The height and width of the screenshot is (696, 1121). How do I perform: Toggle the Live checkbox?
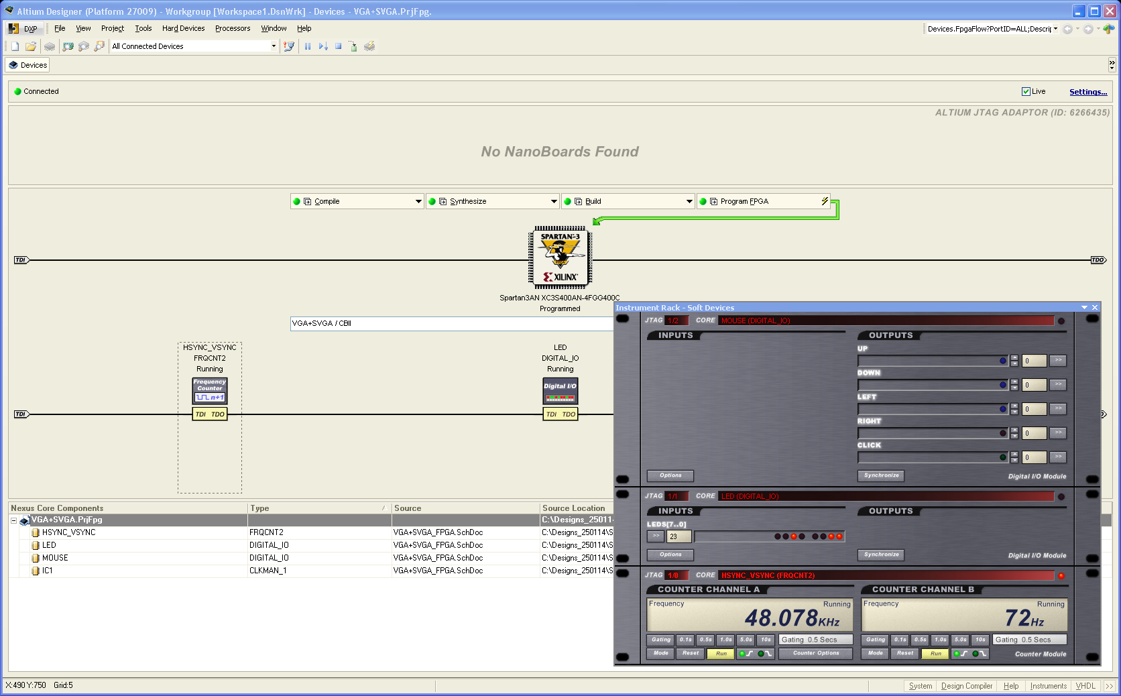[1026, 91]
